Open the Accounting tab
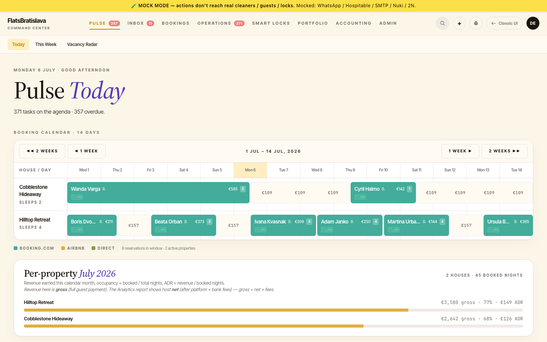Image resolution: width=547 pixels, height=342 pixels. pyautogui.click(x=353, y=23)
